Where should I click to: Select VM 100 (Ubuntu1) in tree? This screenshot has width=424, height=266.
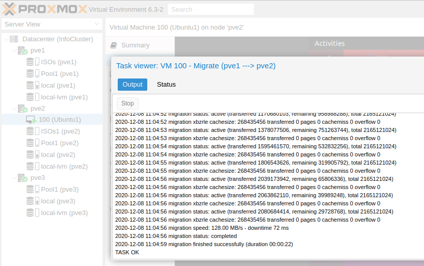(60, 120)
